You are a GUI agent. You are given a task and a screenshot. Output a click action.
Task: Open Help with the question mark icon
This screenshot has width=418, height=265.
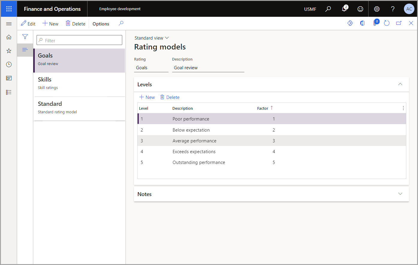click(393, 9)
